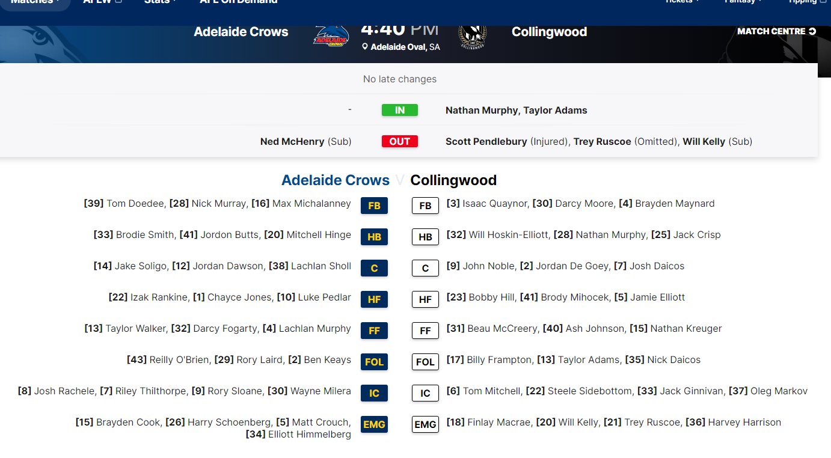Select player [5] Matt Crouch
Viewport: 831px width, 458px height.
313,423
